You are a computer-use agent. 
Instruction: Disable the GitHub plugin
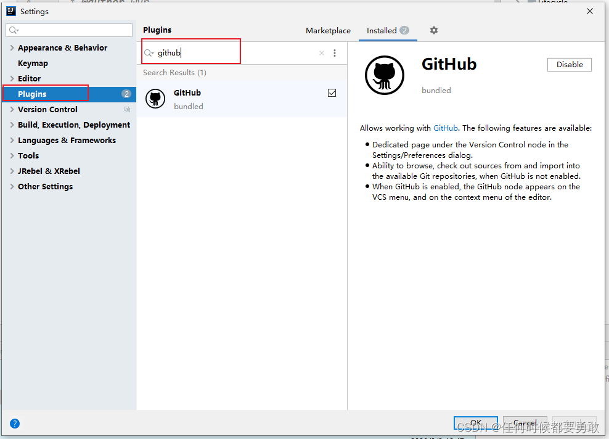click(570, 65)
